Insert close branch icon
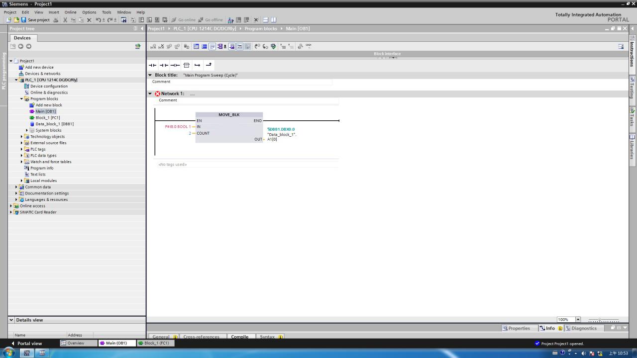The height and width of the screenshot is (358, 637). pyautogui.click(x=209, y=65)
